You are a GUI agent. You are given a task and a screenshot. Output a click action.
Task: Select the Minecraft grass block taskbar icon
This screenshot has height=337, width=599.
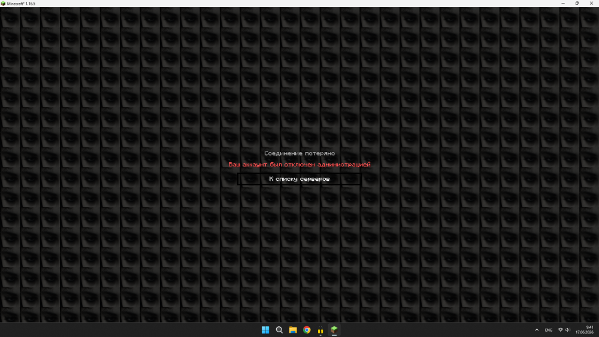(334, 330)
